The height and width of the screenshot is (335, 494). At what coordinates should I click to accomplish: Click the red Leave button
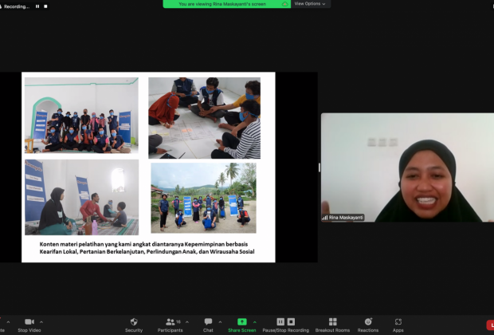489,325
